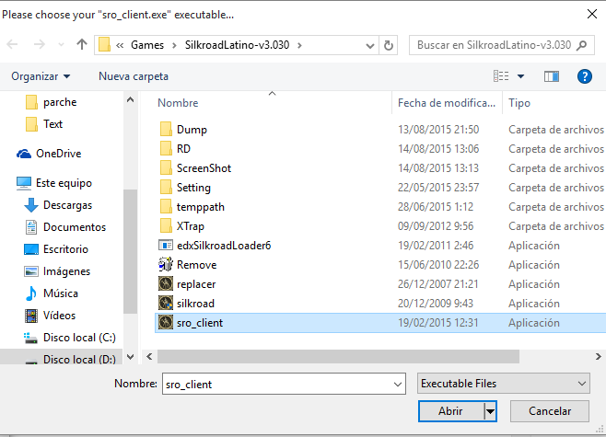Sort by the Tipo column header
Screen dimensions: 606x437
tap(519, 103)
